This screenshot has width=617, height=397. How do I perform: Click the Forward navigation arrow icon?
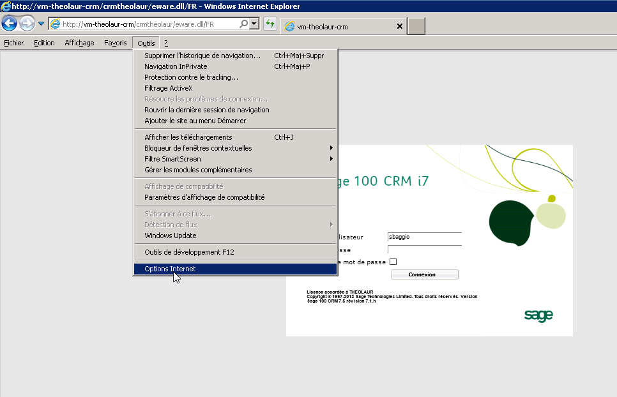click(x=26, y=23)
